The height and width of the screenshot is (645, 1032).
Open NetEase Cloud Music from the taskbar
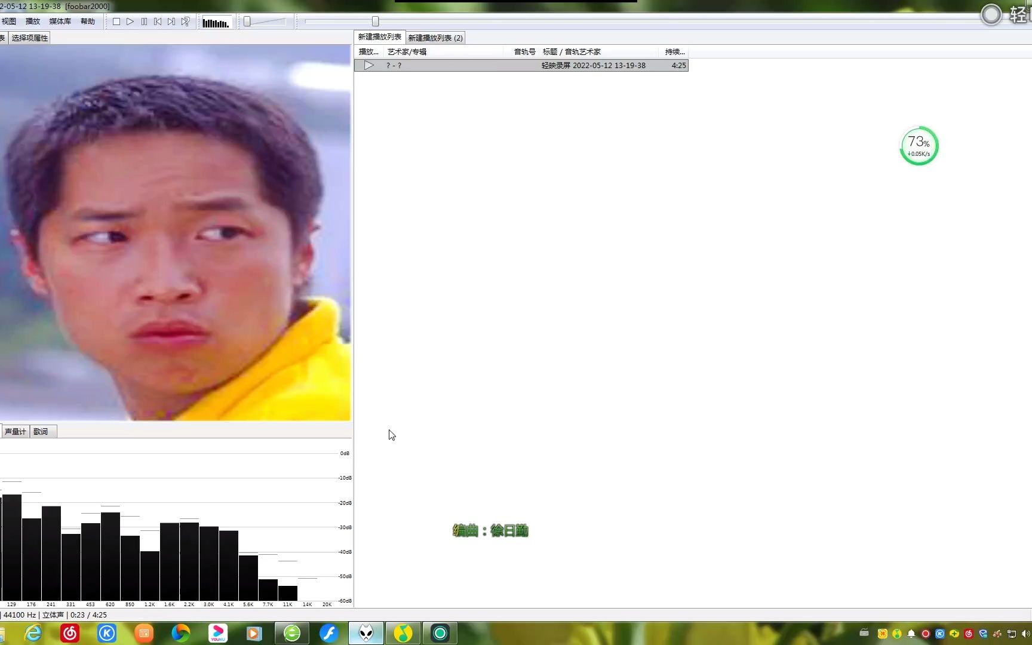[70, 633]
